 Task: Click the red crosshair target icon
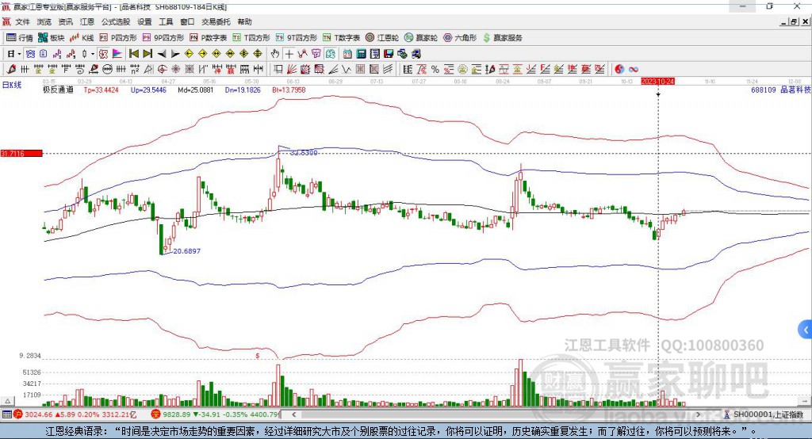pos(162,70)
